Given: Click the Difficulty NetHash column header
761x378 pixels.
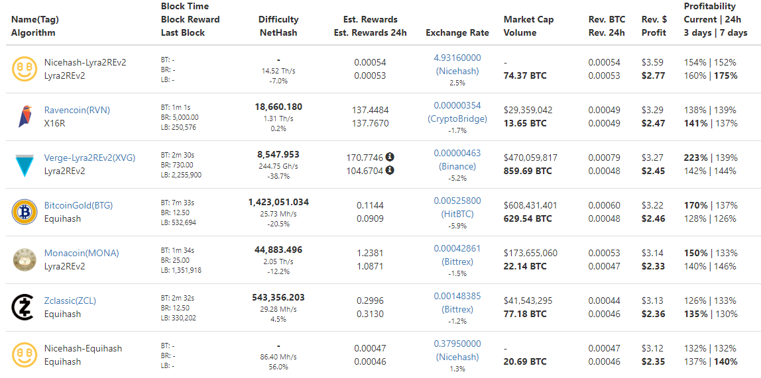Looking at the screenshot, I should [278, 26].
